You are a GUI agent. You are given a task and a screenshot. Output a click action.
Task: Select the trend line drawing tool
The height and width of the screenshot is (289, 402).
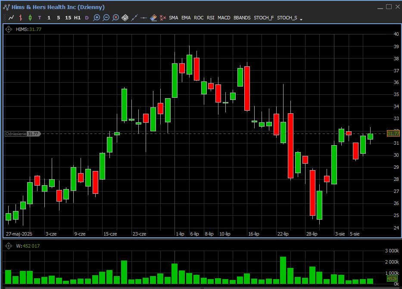click(x=134, y=18)
